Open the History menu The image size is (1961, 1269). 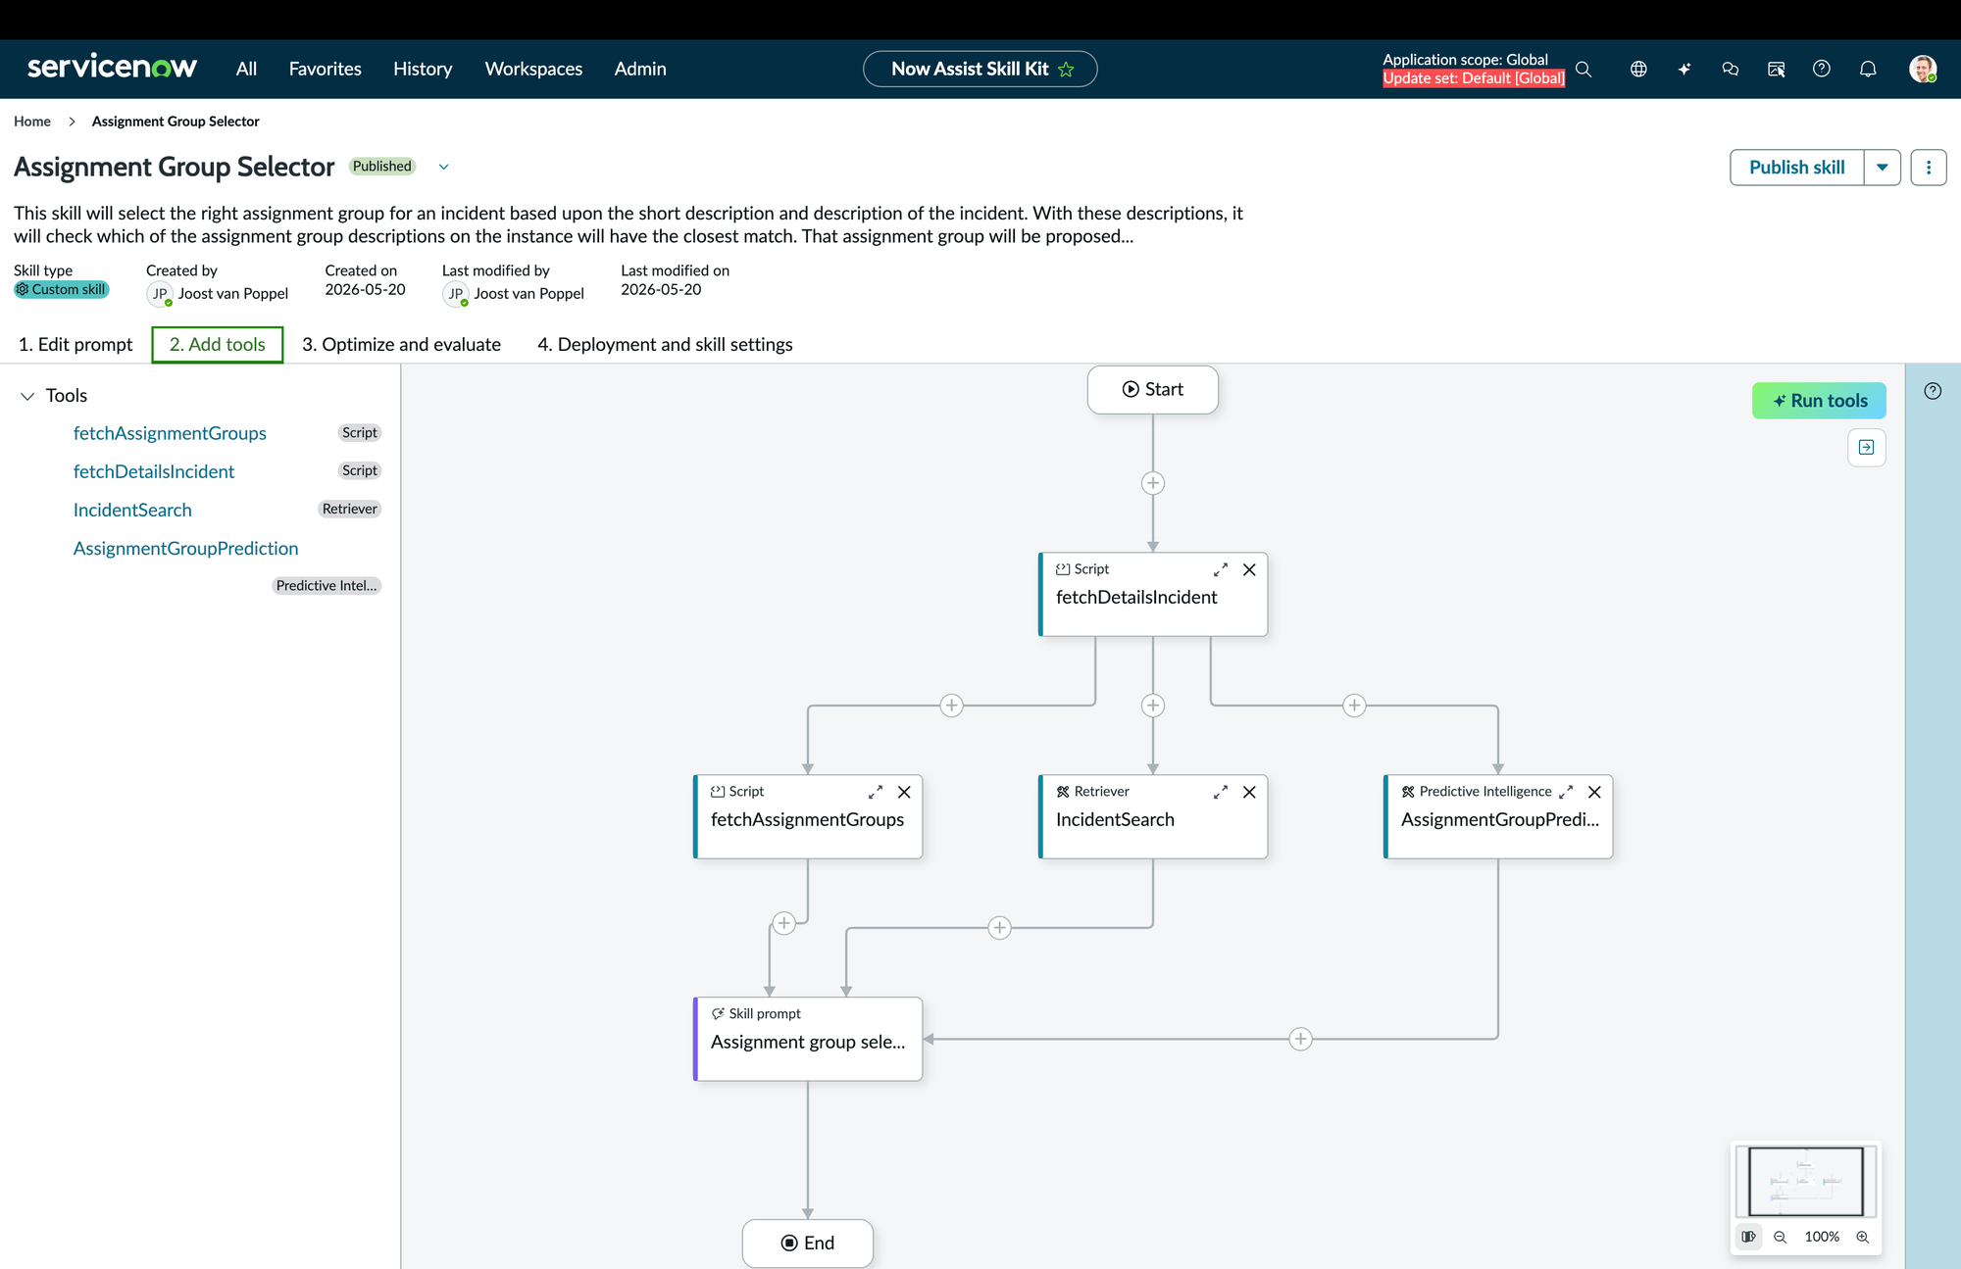pyautogui.click(x=423, y=69)
